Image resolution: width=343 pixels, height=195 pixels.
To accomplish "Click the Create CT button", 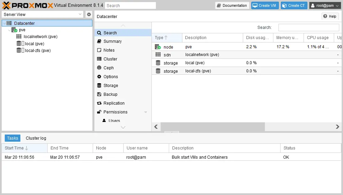I will point(294,5).
